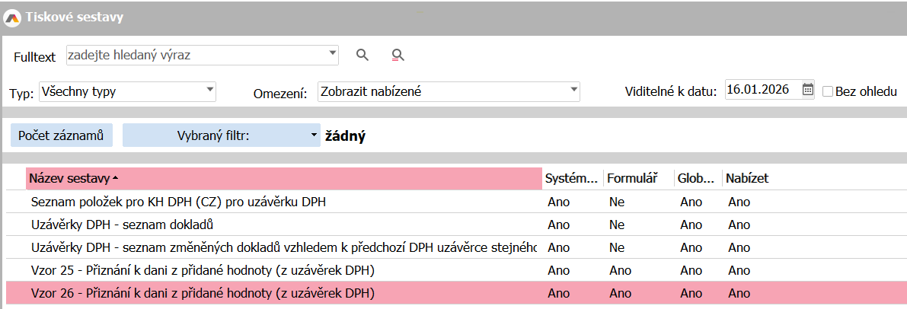Click the magnifier search icon beside Fulltext
The image size is (907, 309).
point(362,55)
